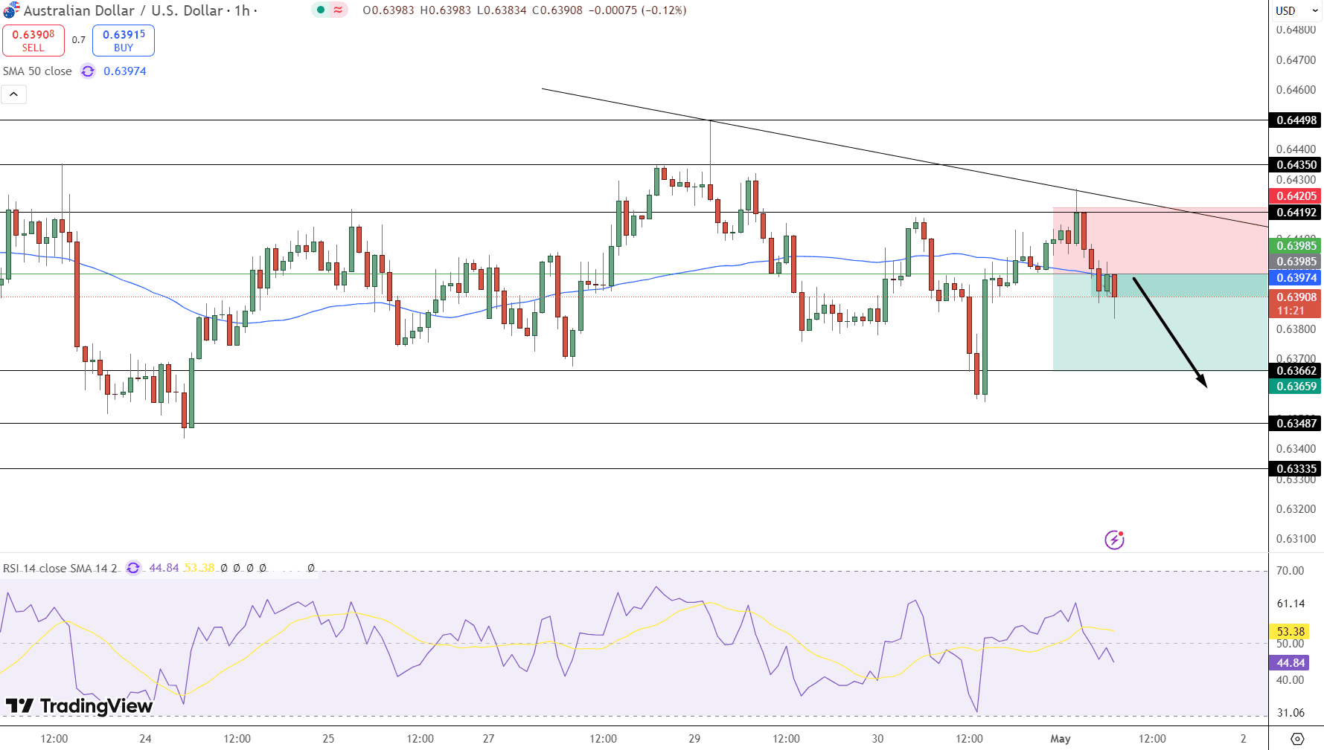
Task: Click the 1h timeframe label
Action: 242,10
